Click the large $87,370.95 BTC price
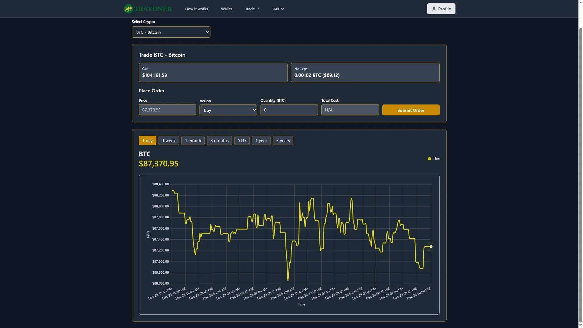This screenshot has width=583, height=328. click(x=159, y=164)
